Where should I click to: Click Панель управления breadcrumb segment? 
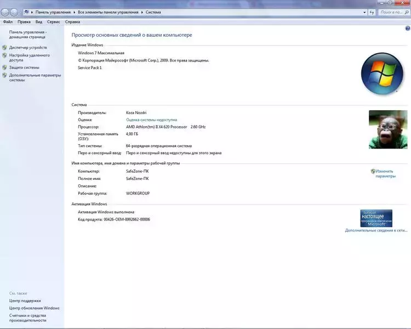[53, 12]
